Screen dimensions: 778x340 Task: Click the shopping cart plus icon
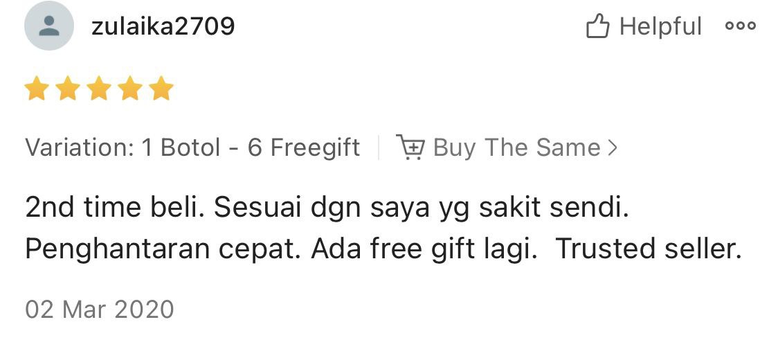(410, 147)
